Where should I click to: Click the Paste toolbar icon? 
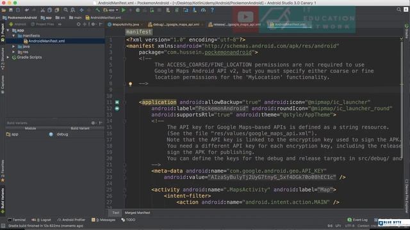56,10
